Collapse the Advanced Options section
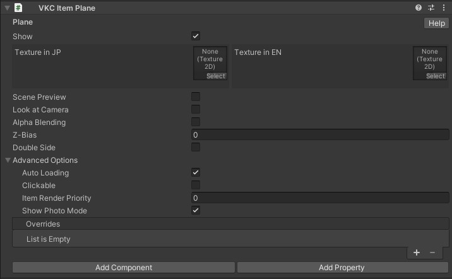The width and height of the screenshot is (452, 279). click(8, 160)
